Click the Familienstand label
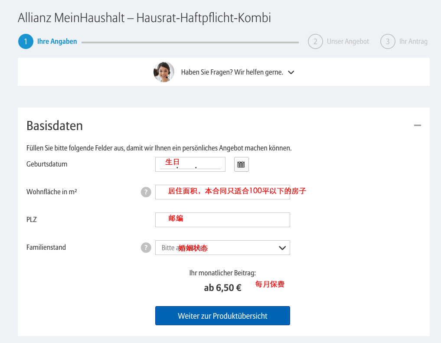441x343 pixels. (46, 248)
